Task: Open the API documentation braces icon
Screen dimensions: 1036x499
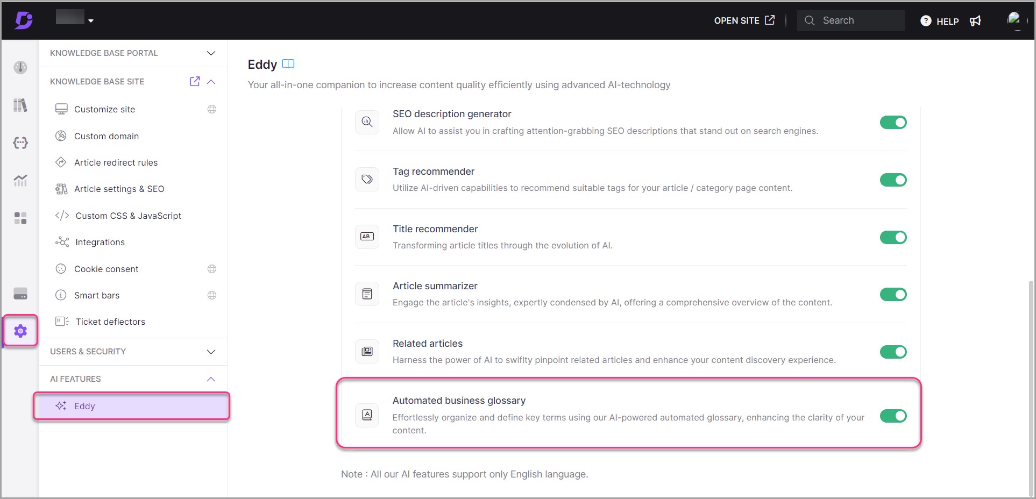Action: 20,143
